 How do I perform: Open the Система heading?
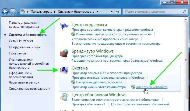click(x=80, y=68)
